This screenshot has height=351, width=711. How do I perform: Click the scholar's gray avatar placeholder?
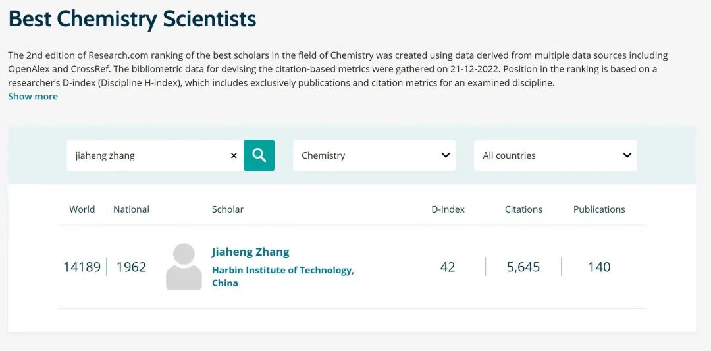click(184, 267)
